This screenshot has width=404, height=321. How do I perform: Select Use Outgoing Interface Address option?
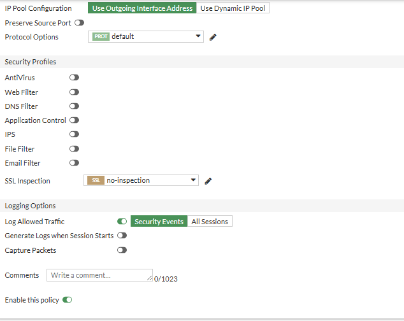point(142,8)
